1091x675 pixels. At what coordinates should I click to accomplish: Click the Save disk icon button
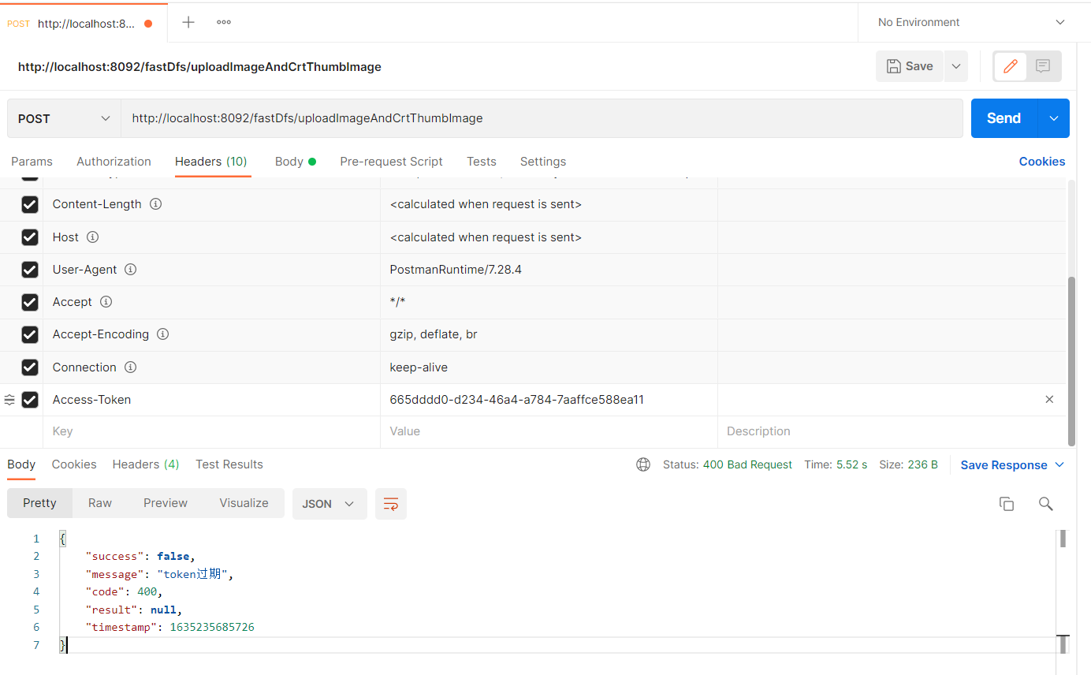tap(910, 66)
